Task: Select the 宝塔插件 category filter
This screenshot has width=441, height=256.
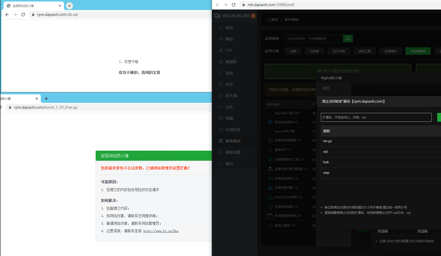Action: (x=391, y=51)
